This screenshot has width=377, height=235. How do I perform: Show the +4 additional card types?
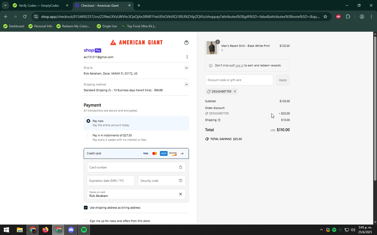pos(182,154)
